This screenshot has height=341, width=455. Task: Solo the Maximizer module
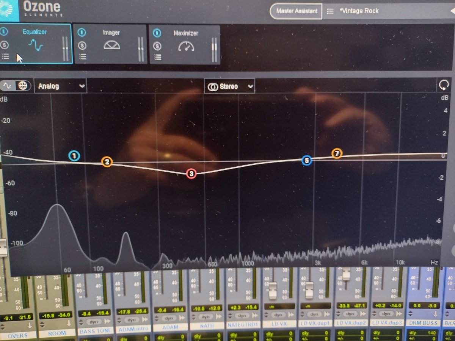pyautogui.click(x=157, y=46)
